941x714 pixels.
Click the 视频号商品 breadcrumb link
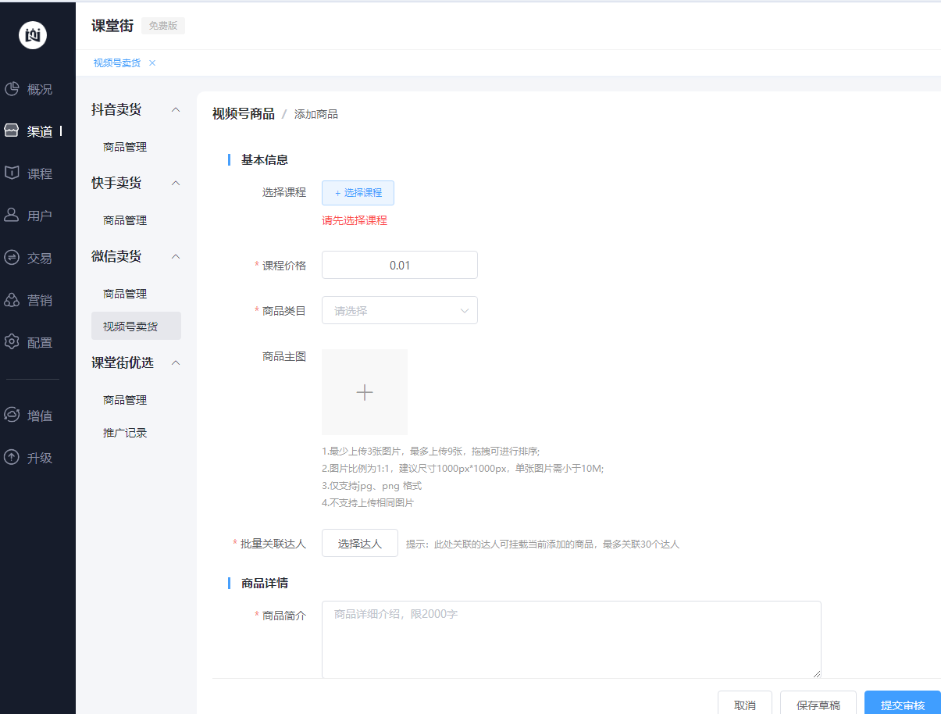pos(244,114)
